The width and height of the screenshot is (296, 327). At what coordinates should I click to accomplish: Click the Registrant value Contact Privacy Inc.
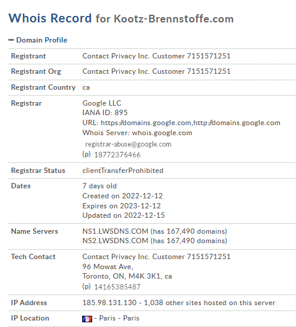157,56
